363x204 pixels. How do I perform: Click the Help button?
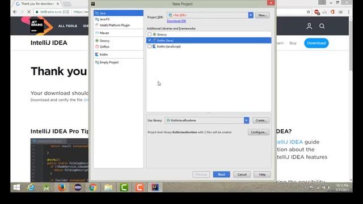(262, 175)
